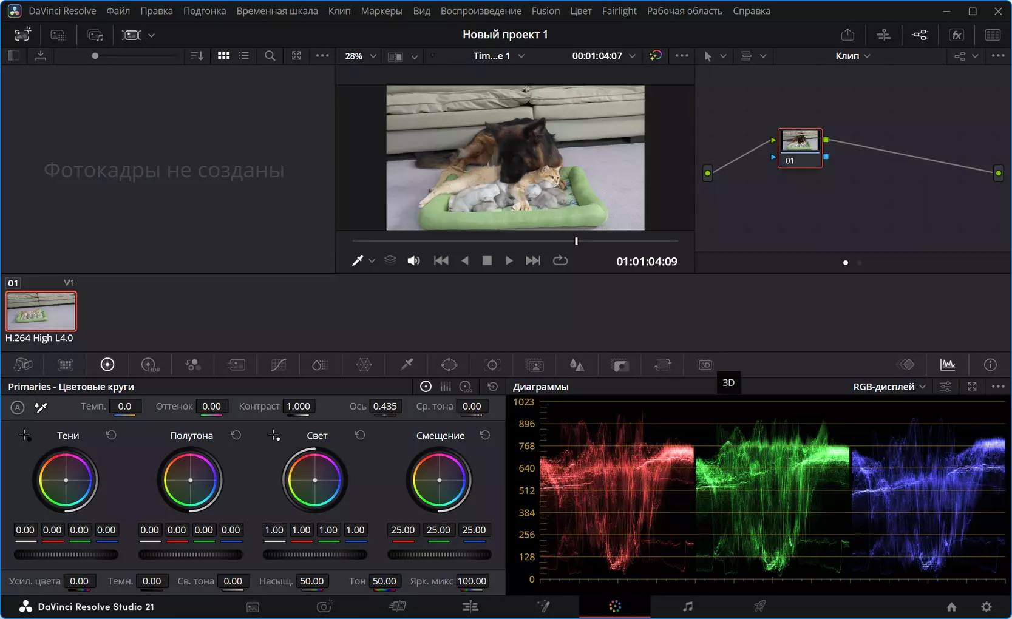Show the Scopes panel icon

(948, 365)
